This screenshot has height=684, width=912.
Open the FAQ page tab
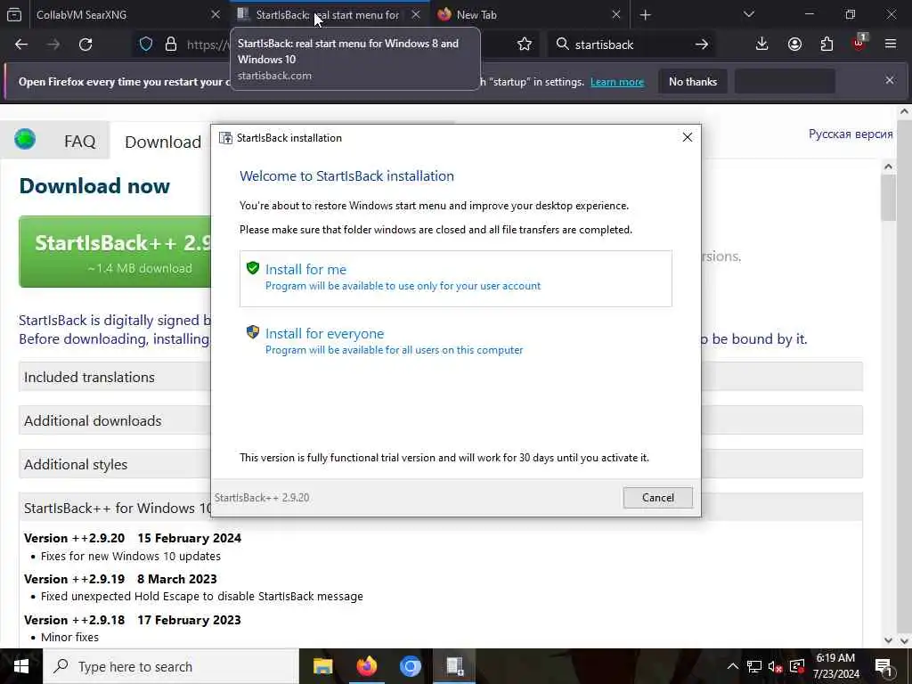(79, 142)
